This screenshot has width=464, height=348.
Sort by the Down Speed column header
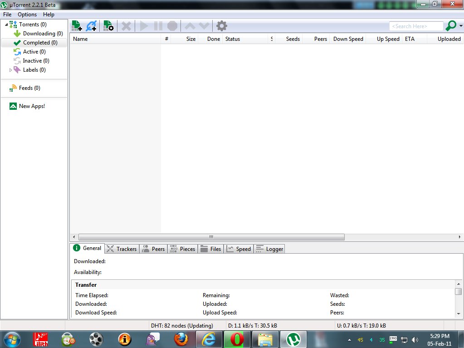(x=348, y=39)
